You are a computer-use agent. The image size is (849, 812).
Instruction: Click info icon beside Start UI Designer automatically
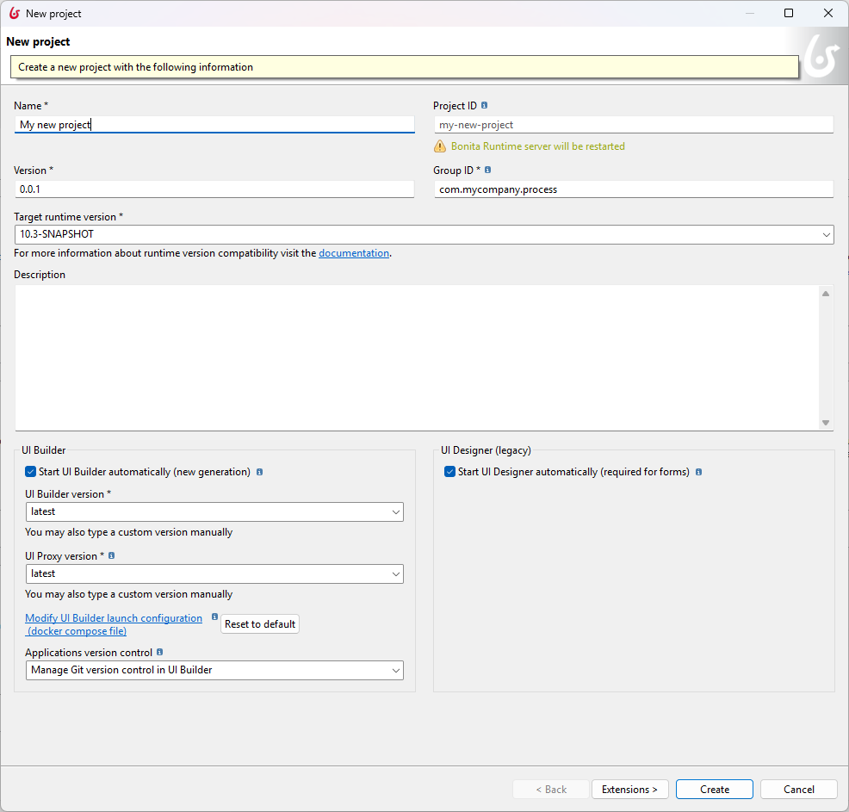698,472
